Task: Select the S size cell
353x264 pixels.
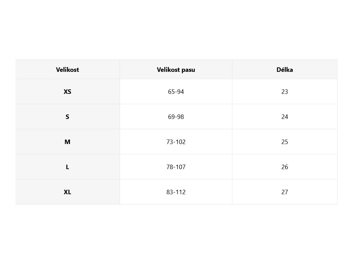Action: (68, 117)
